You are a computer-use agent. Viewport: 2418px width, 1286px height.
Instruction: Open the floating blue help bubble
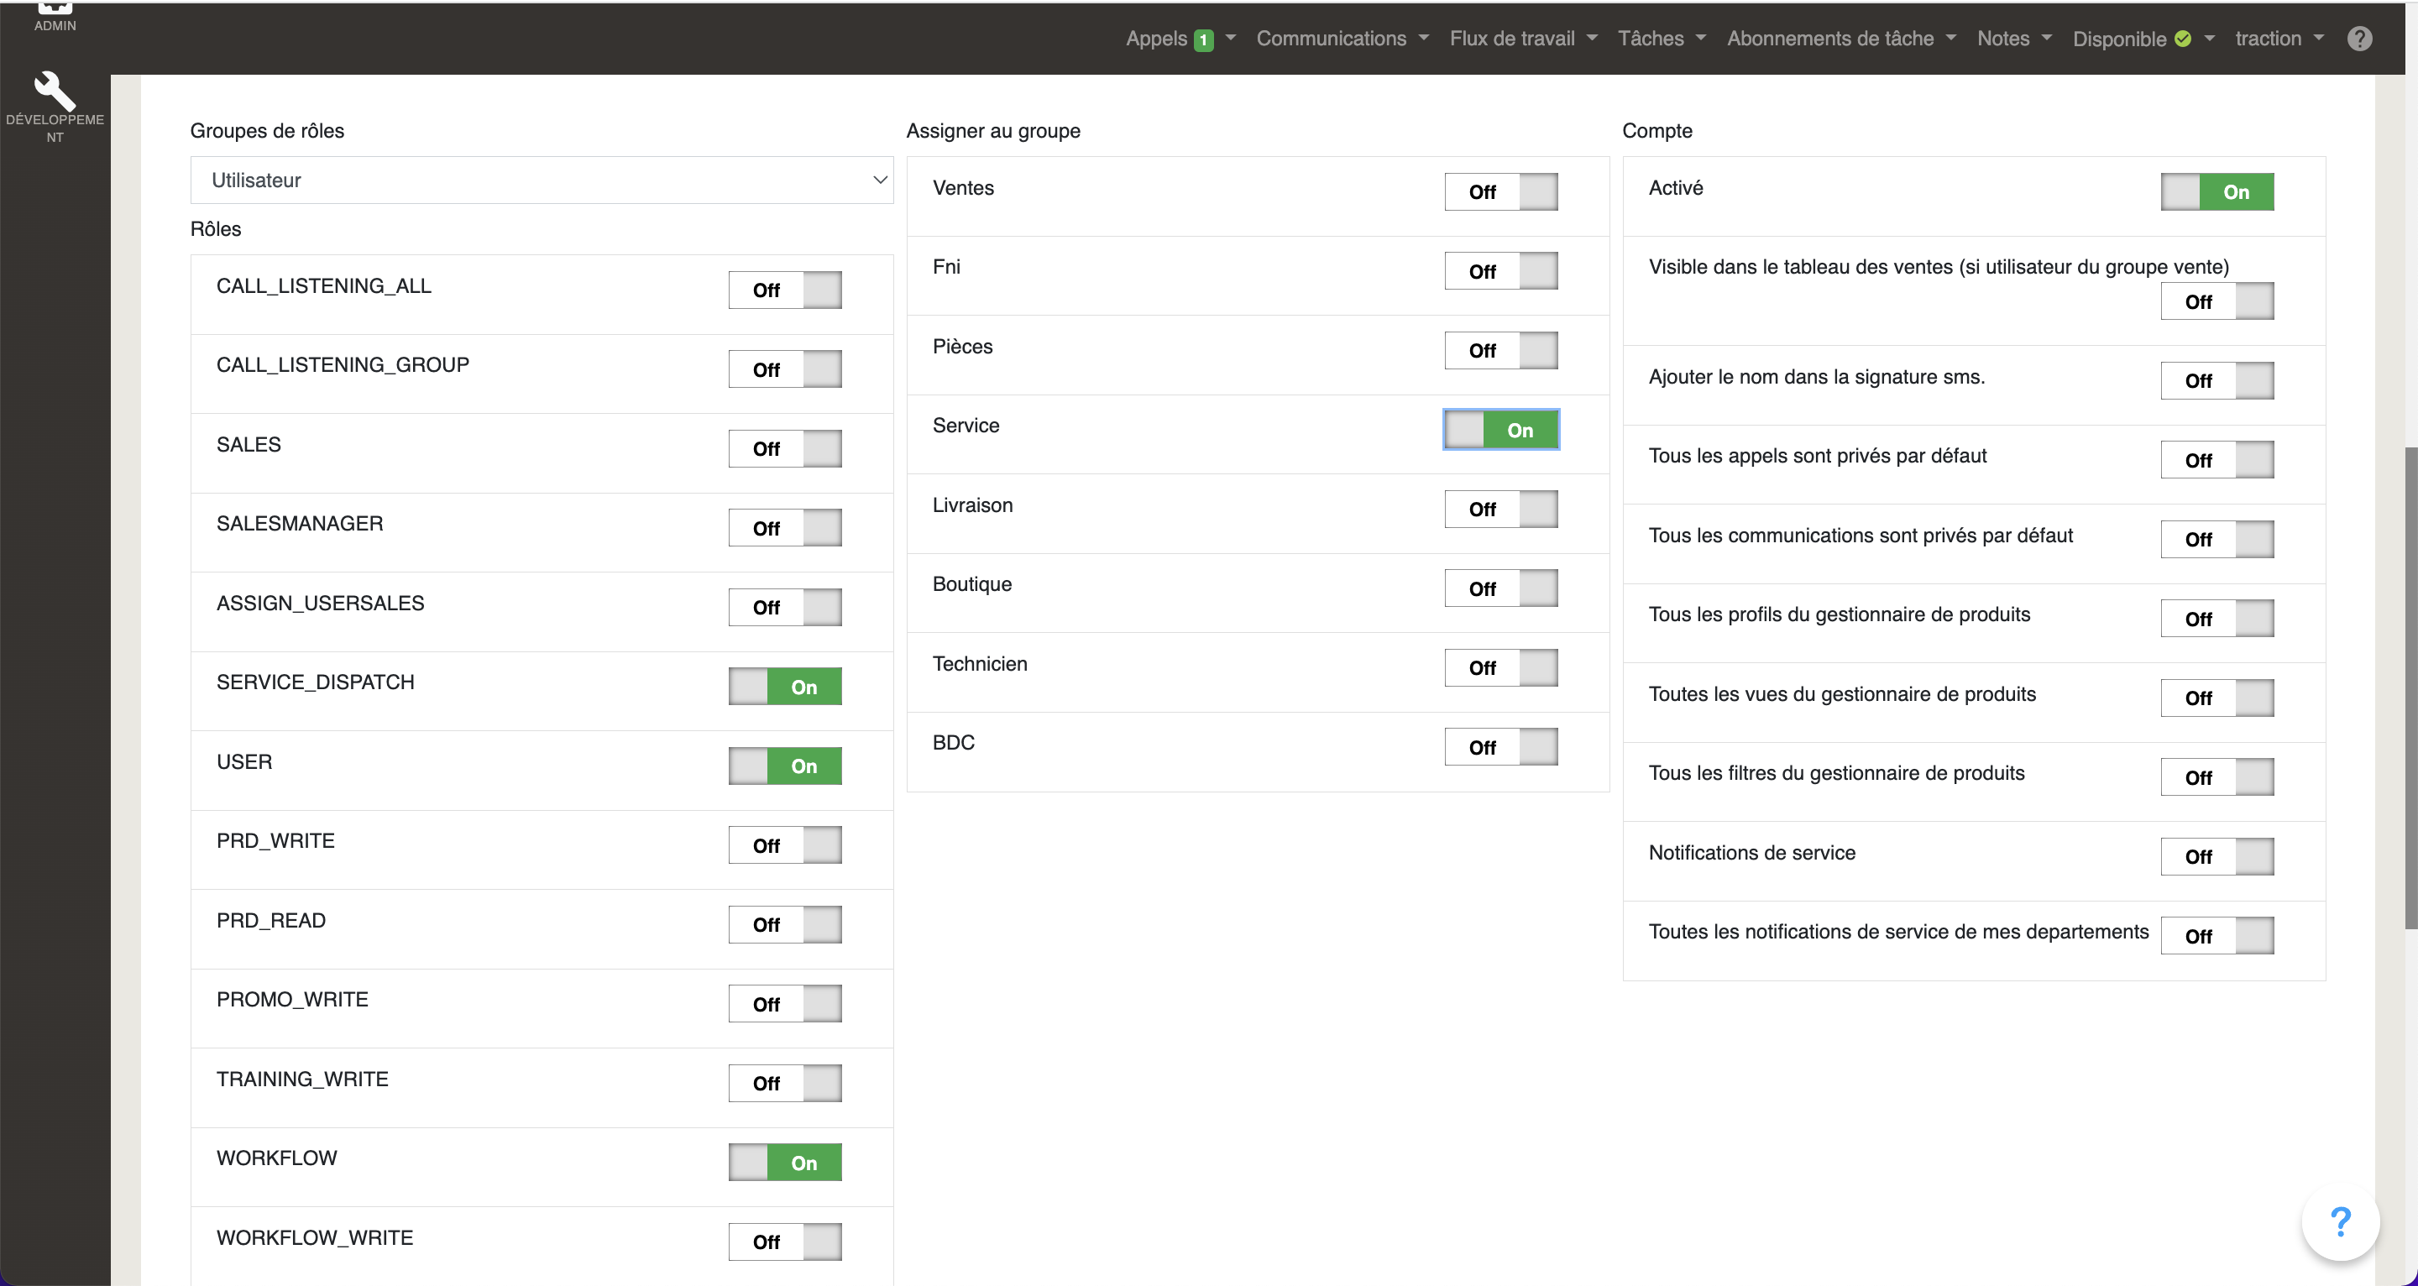[2340, 1221]
